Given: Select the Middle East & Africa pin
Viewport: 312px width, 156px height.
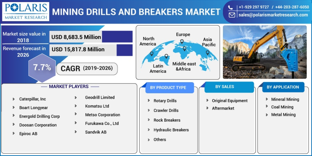Looking at the screenshot, I should tap(185, 49).
